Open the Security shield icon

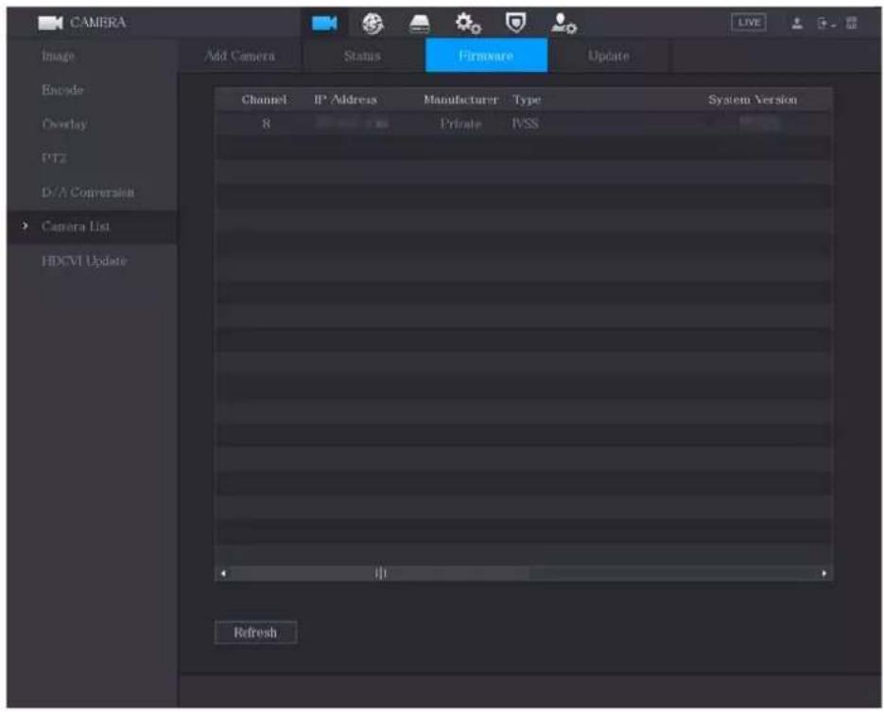coord(515,23)
